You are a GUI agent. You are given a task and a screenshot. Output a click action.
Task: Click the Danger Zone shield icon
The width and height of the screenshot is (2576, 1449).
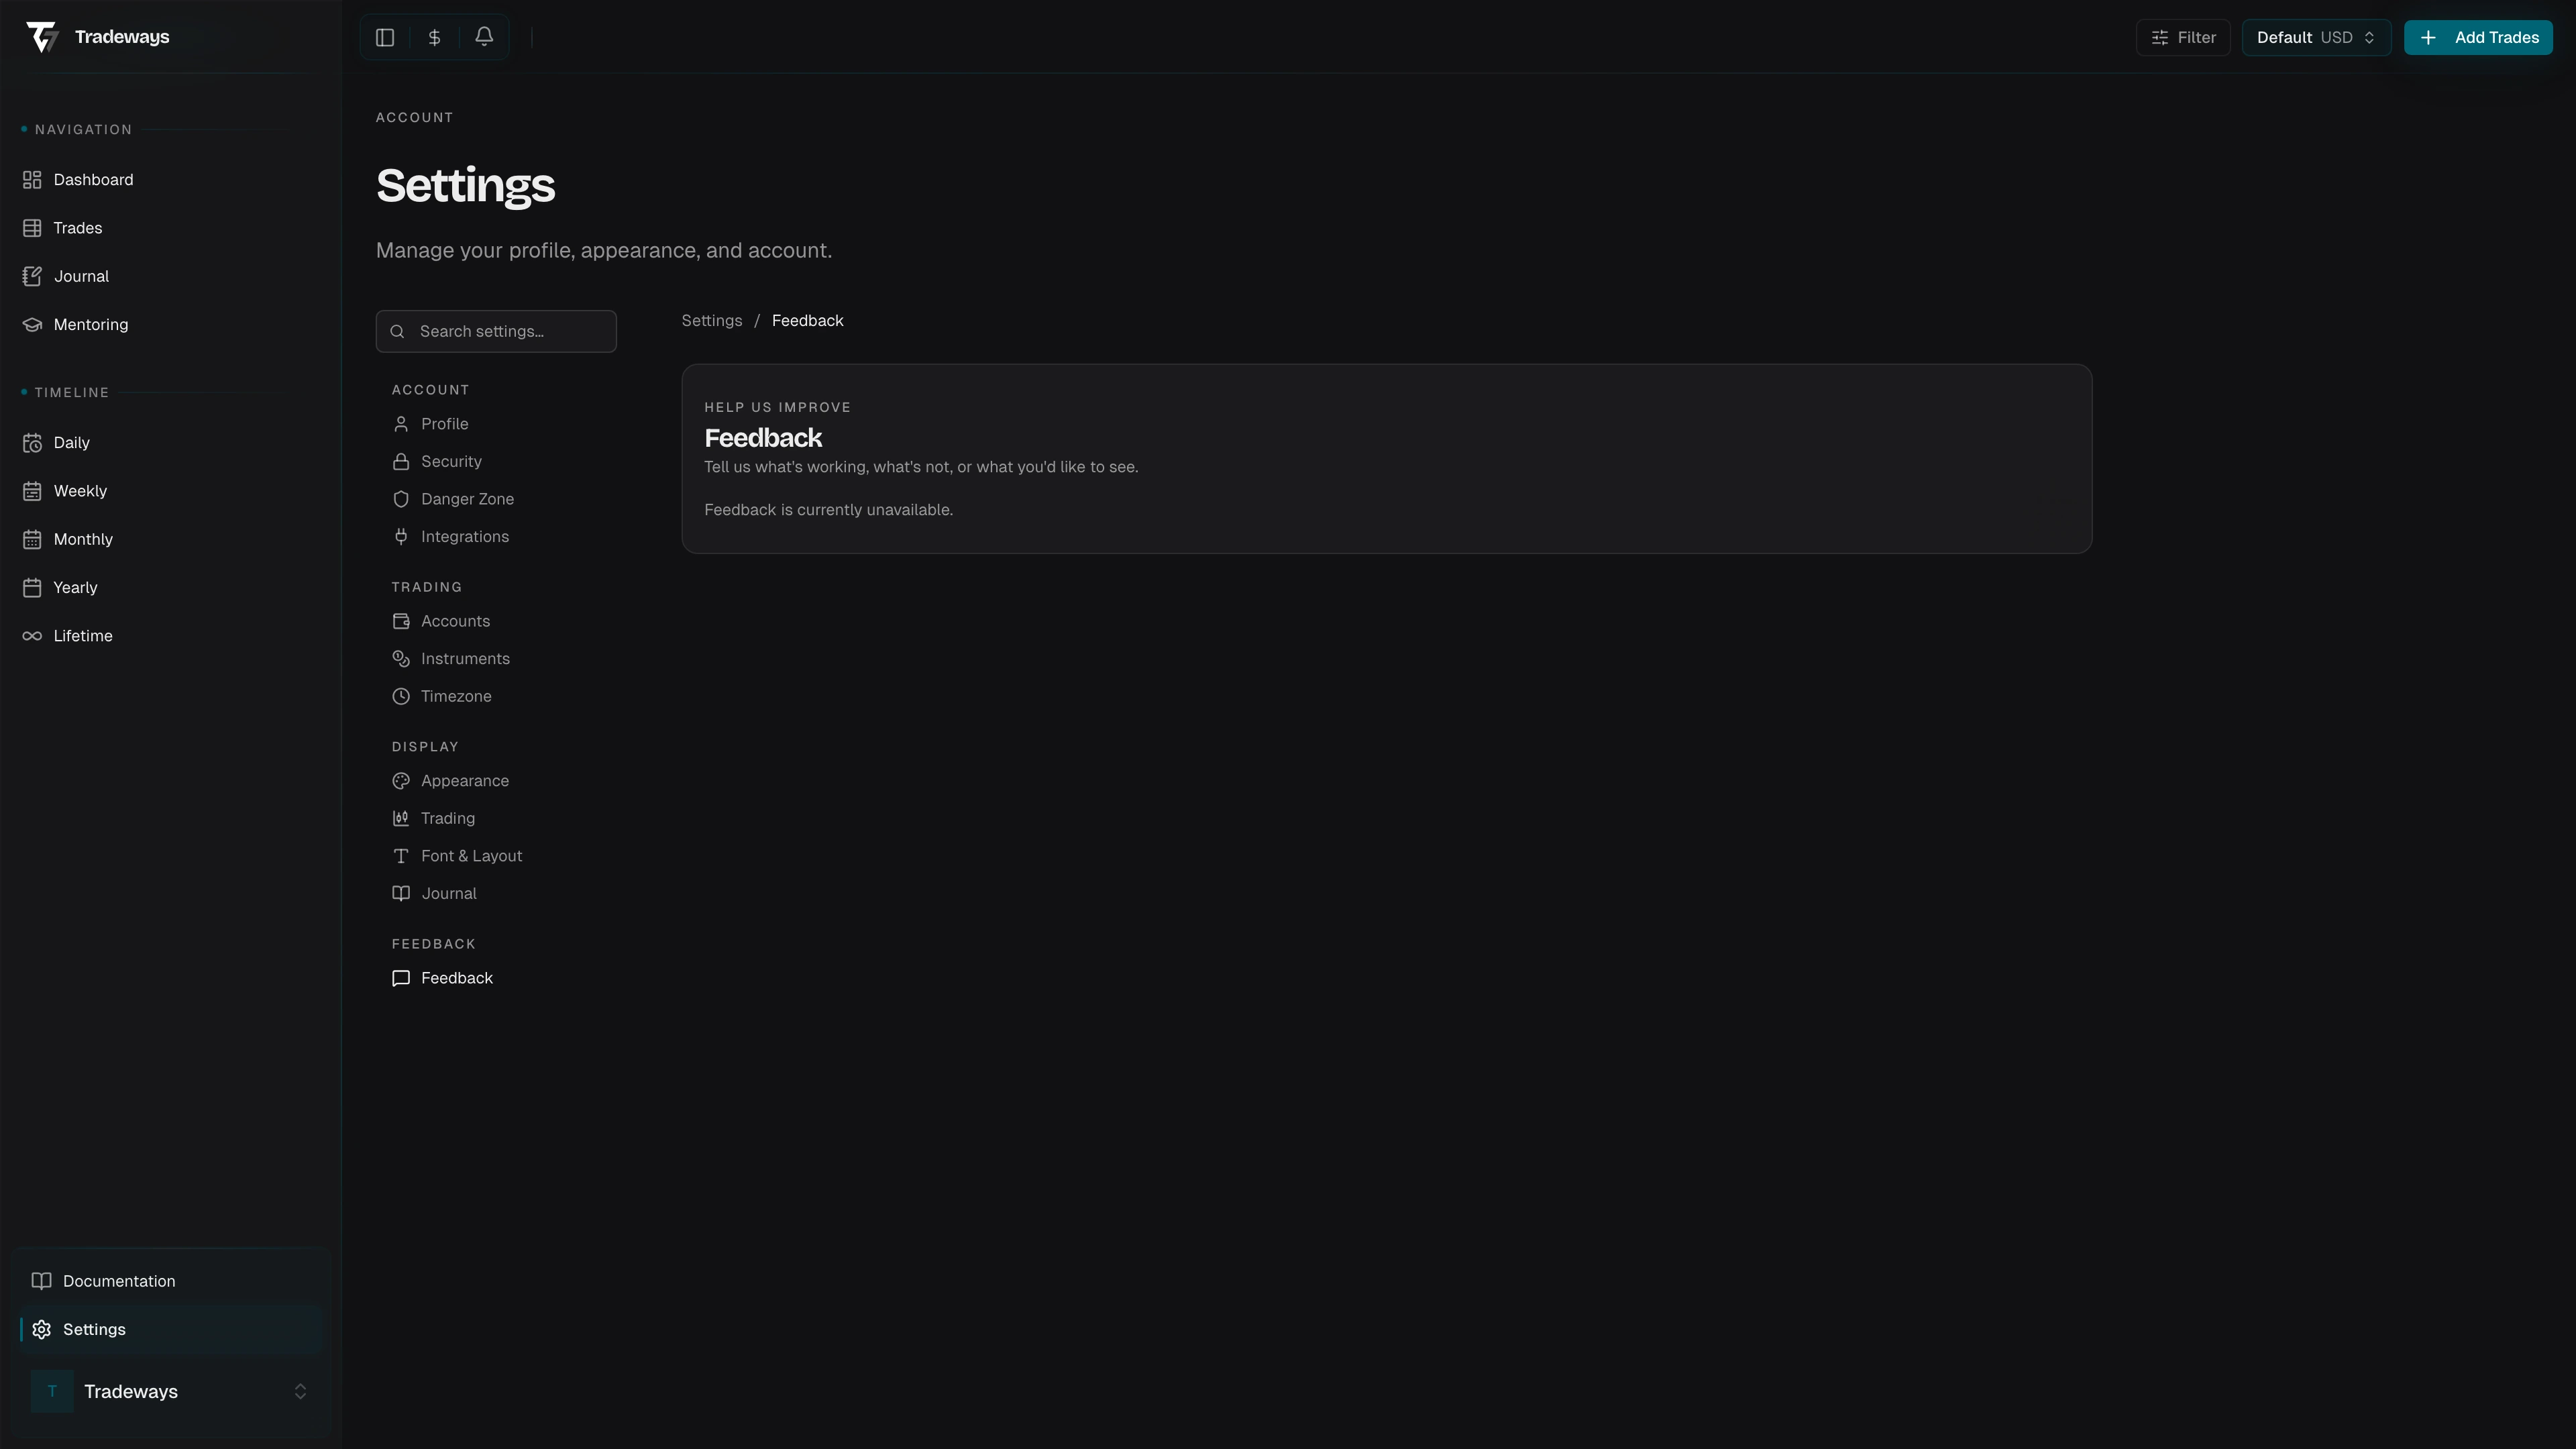point(401,499)
